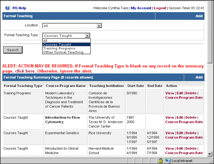Click Add in the Summary Page header
Screen dimensions: 214x164
point(199,77)
